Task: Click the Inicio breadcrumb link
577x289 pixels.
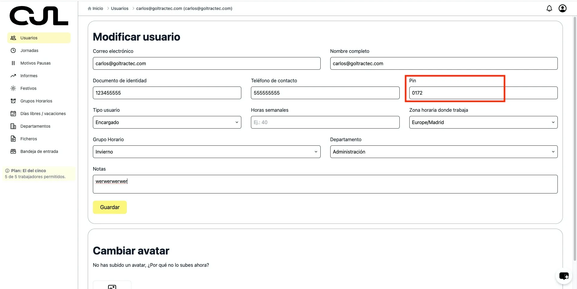Action: point(97,8)
